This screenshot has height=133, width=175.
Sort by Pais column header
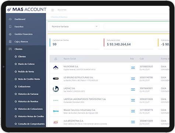click(x=132, y=59)
